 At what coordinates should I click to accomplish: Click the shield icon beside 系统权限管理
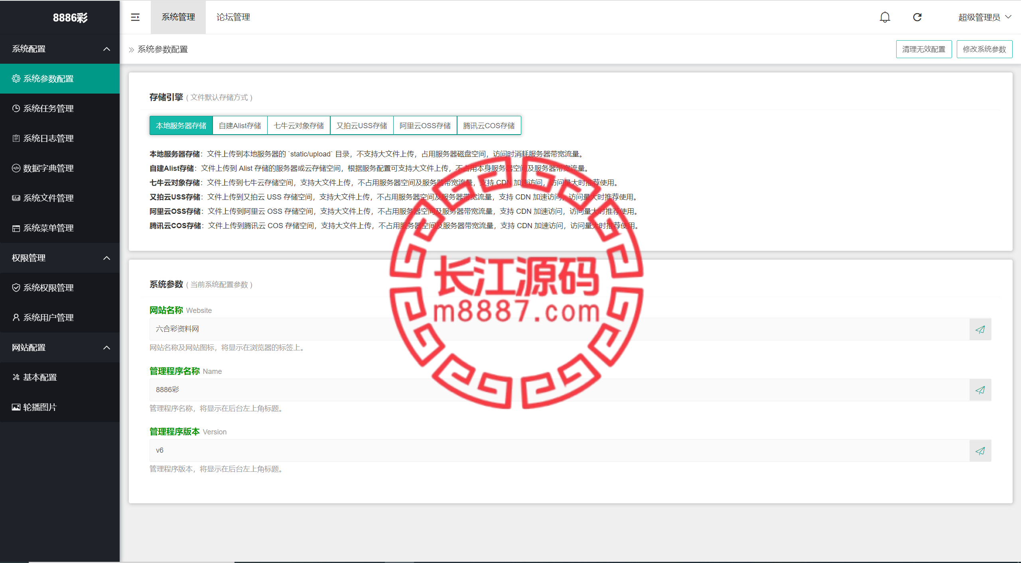16,287
